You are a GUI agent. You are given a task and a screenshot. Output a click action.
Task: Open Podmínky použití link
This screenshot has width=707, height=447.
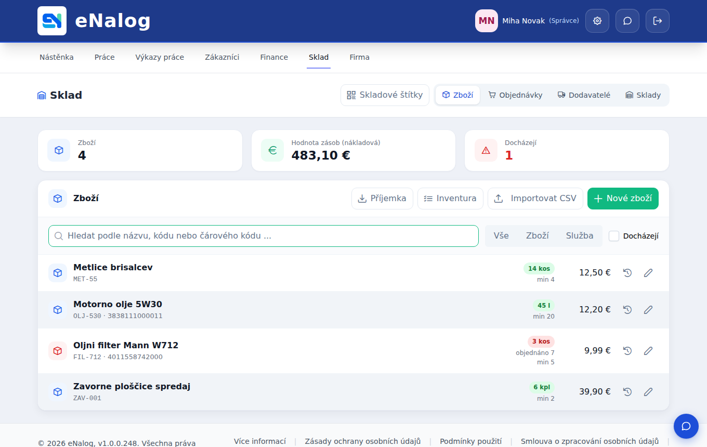tap(471, 441)
